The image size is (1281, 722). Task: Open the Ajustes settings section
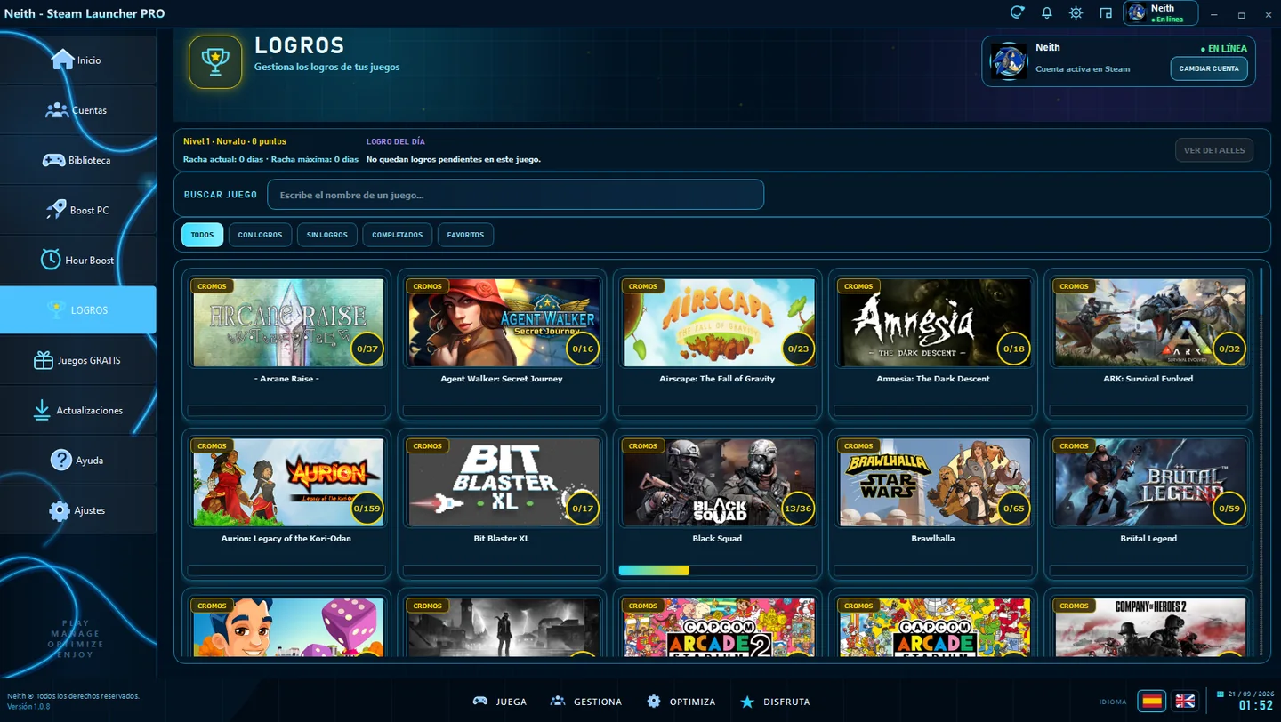78,509
